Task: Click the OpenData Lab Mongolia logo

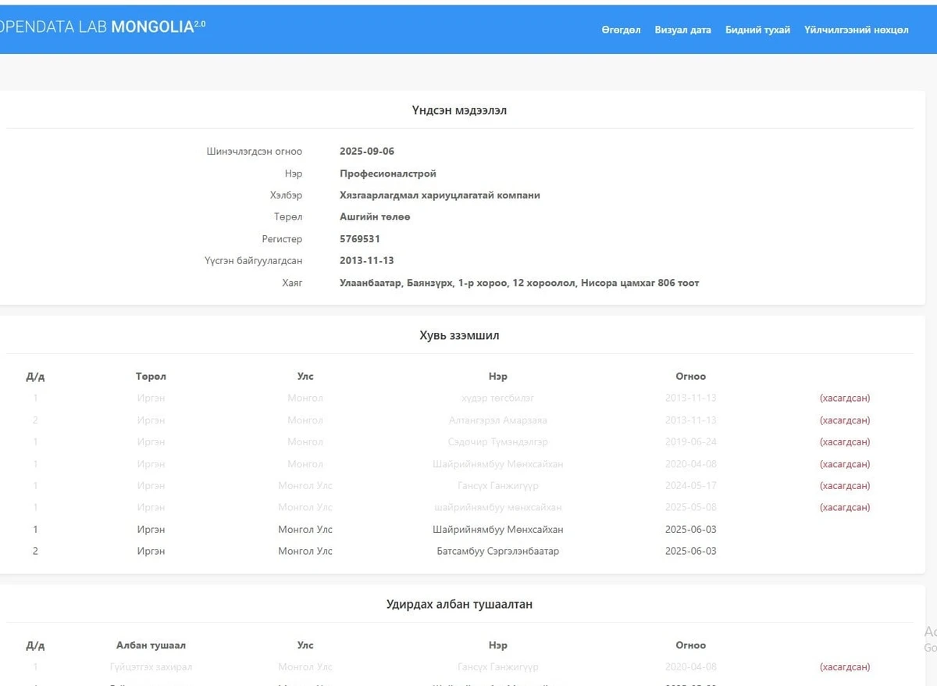Action: (x=100, y=27)
